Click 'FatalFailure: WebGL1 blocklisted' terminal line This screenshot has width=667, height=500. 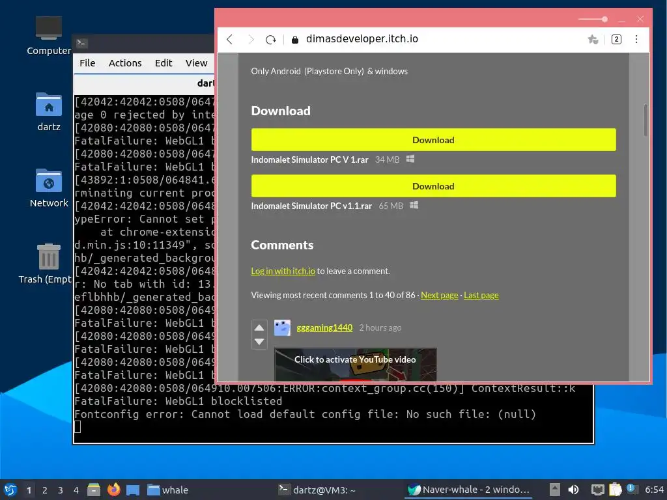coord(178,401)
